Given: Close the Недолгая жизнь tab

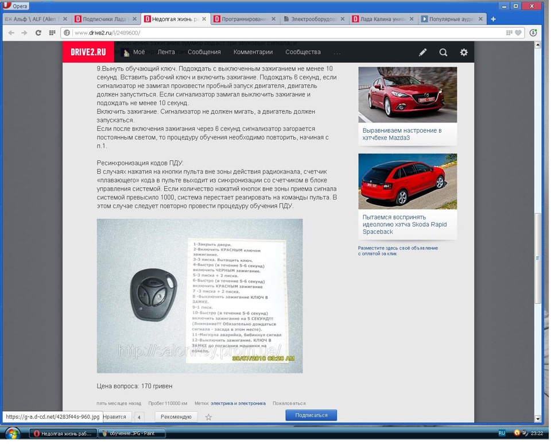Looking at the screenshot, I should tap(204, 19).
